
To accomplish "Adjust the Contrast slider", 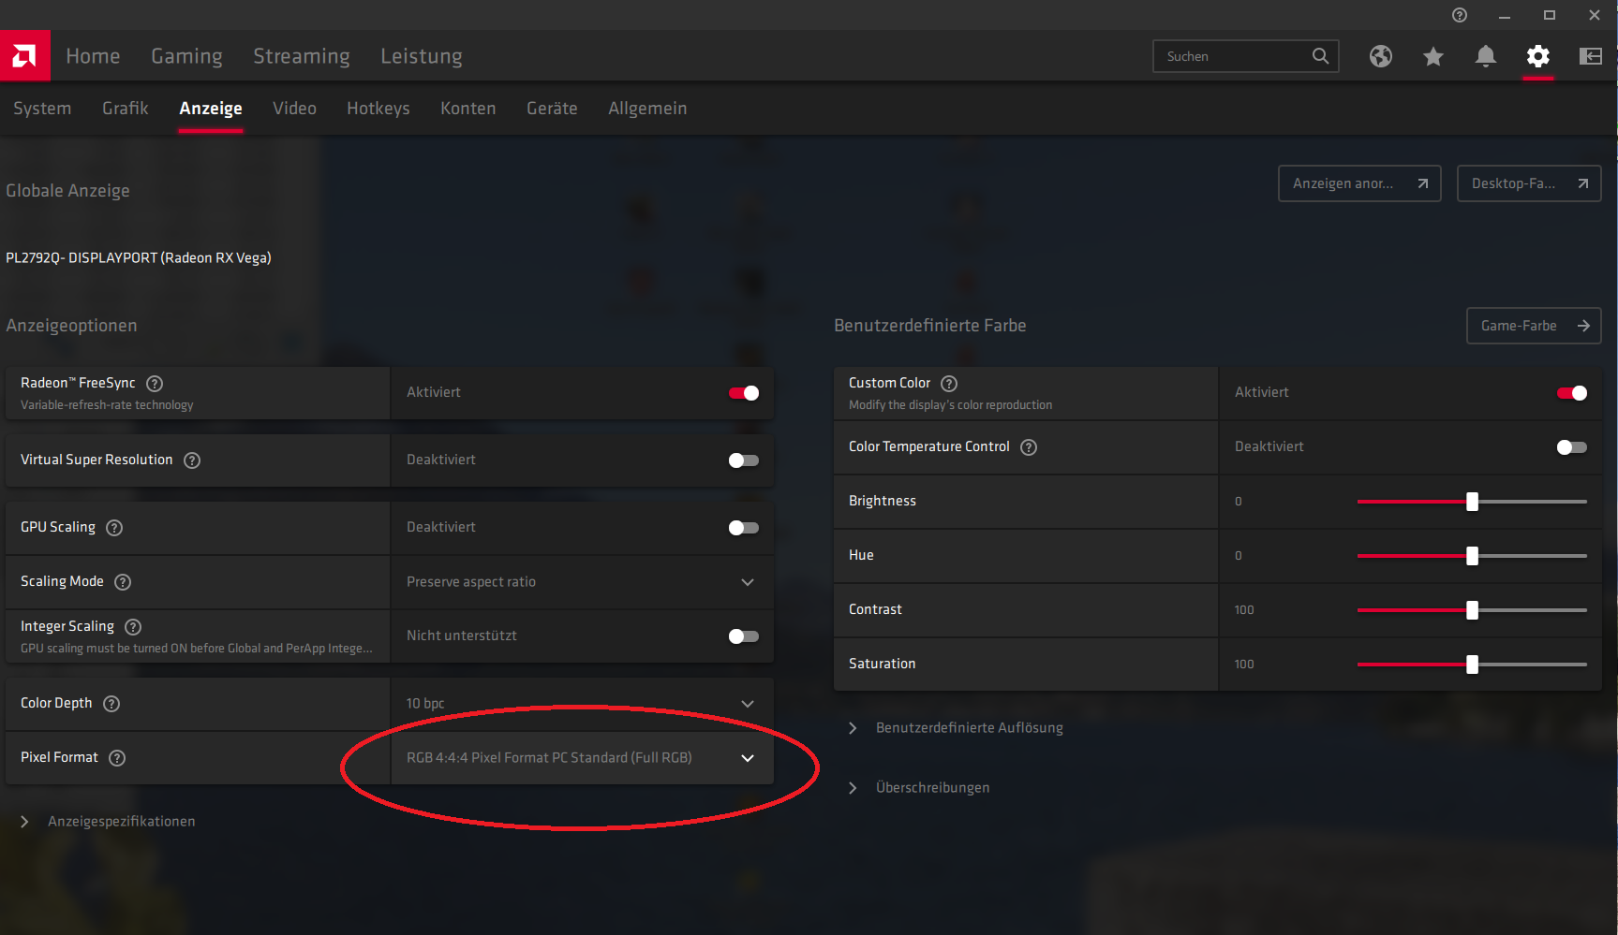I will (x=1472, y=610).
